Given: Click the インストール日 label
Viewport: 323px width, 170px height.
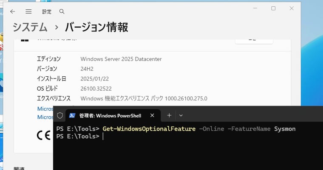Looking at the screenshot, I should point(51,79).
